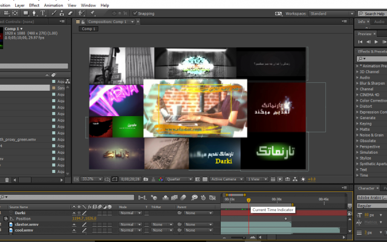Image resolution: width=387 pixels, height=242 pixels.
Task: Enable frame blending for timeline
Action: (x=174, y=197)
